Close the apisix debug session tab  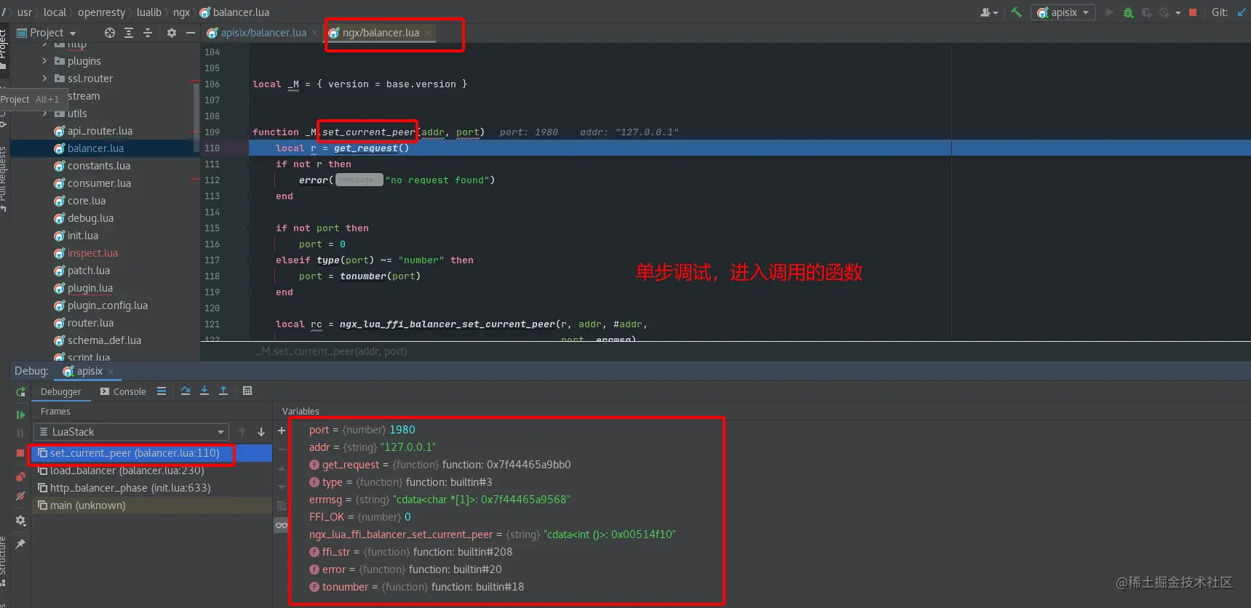[x=111, y=372]
